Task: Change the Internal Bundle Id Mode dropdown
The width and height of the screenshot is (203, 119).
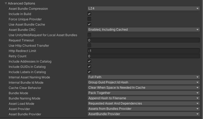Action: click(x=143, y=83)
